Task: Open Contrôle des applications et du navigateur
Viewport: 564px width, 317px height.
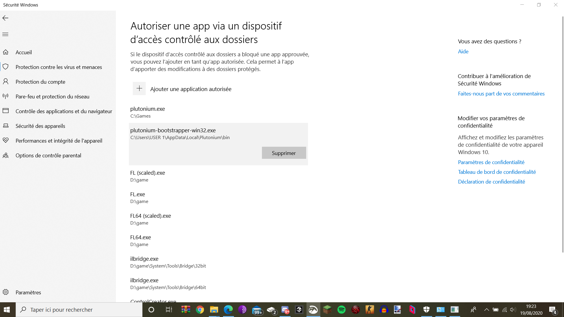Action: [x=58, y=111]
